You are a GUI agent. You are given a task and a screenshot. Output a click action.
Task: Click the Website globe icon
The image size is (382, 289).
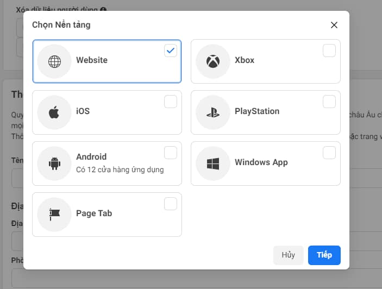coord(54,61)
